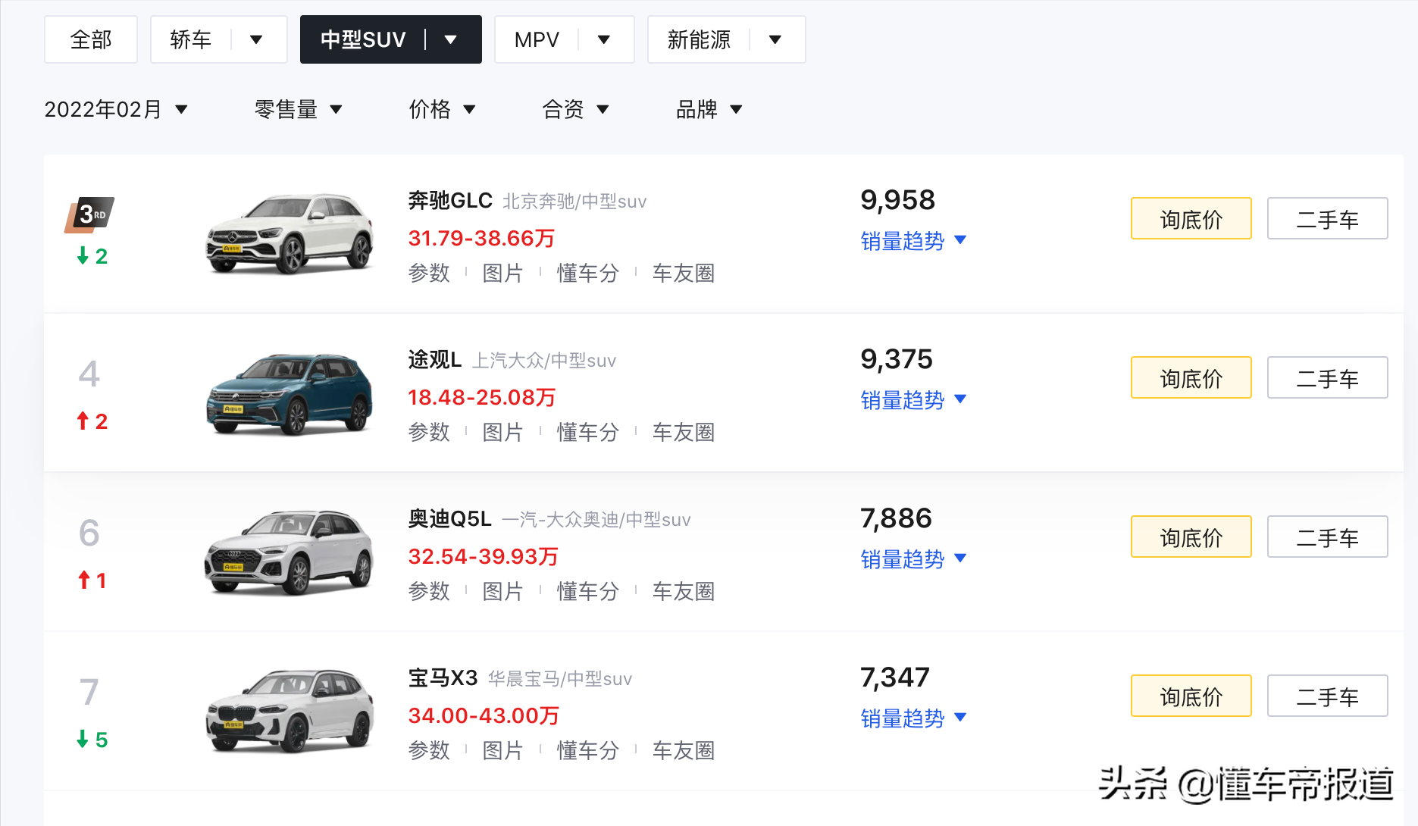Open 参数 for 奔驰GLC

(x=429, y=273)
